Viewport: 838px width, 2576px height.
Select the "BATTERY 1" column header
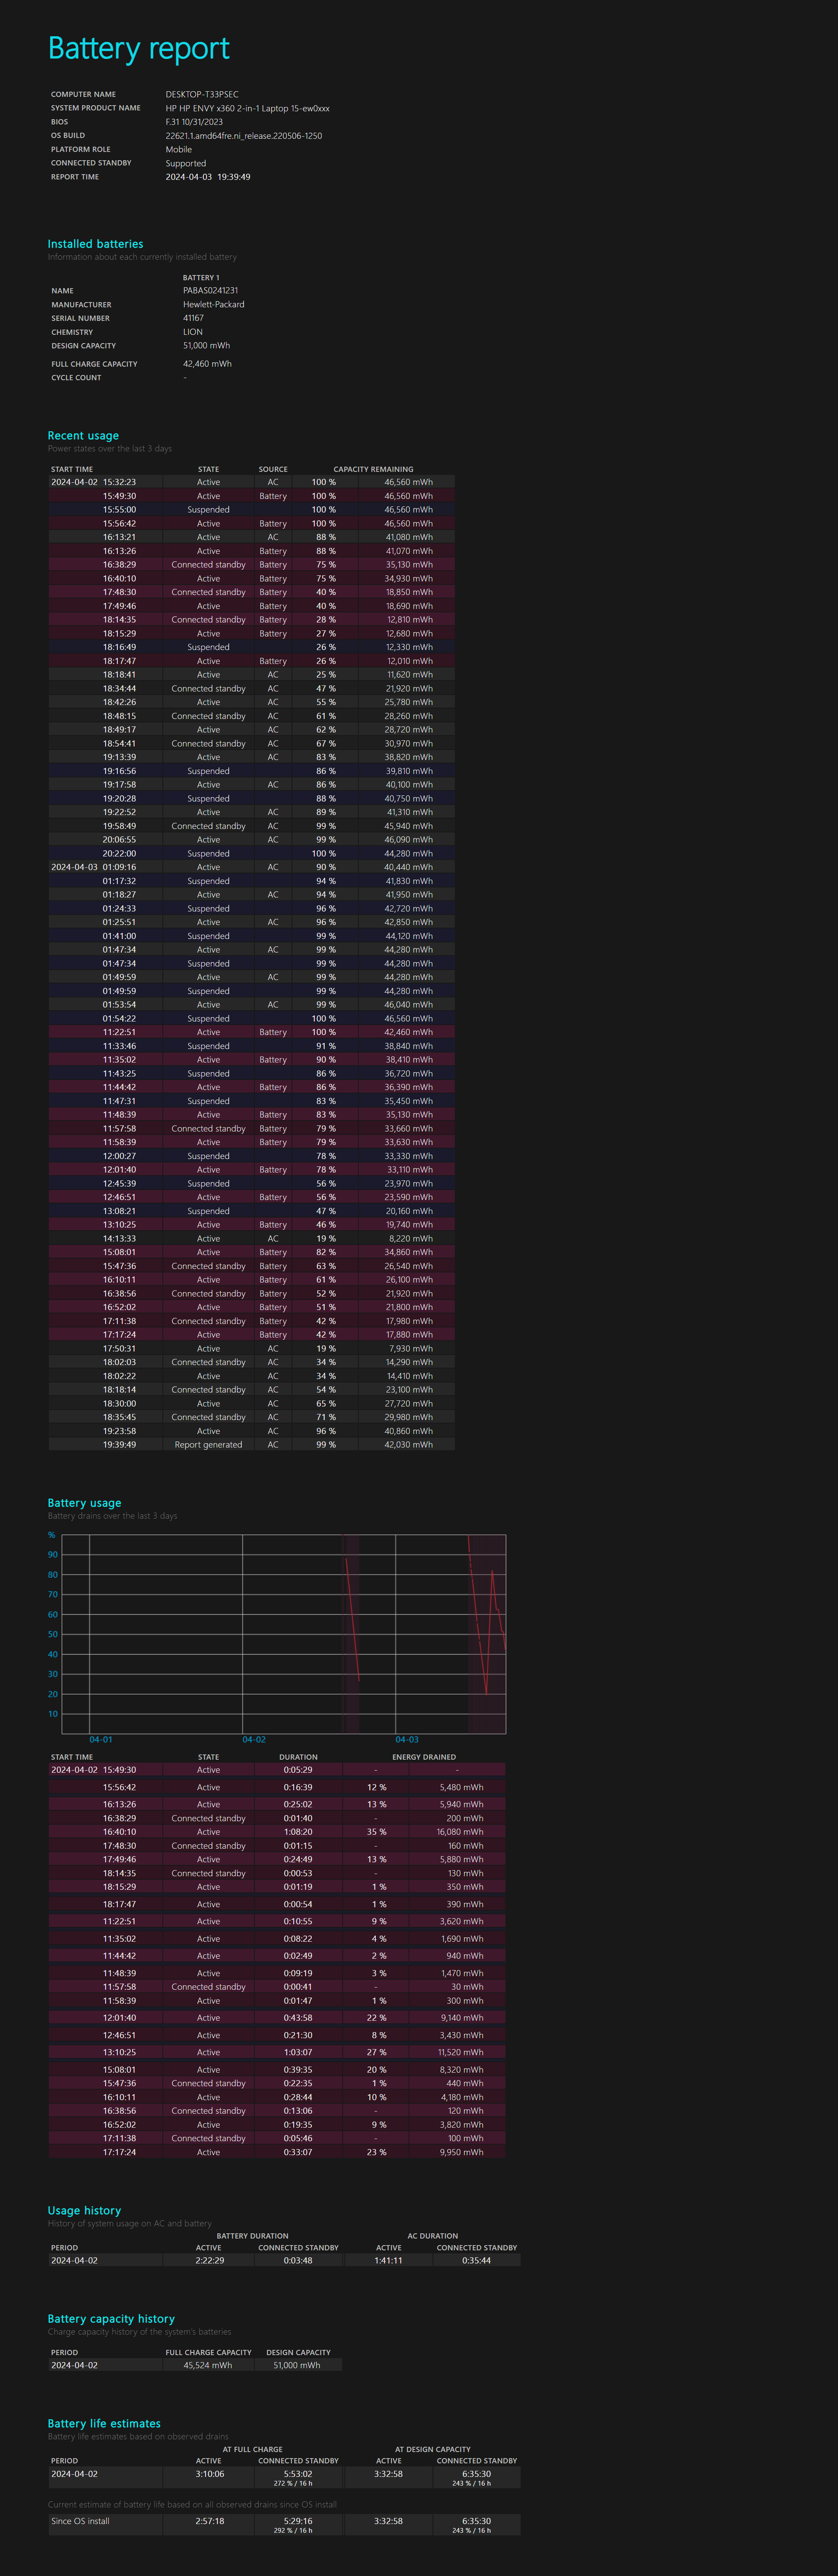pos(201,278)
